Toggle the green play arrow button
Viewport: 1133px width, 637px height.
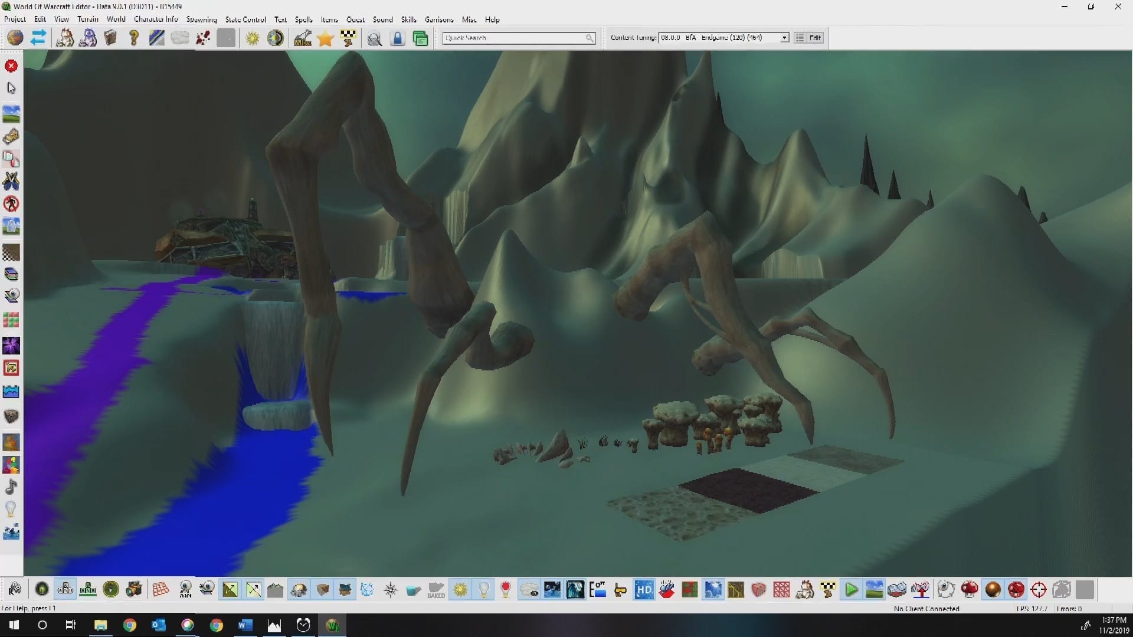[851, 589]
